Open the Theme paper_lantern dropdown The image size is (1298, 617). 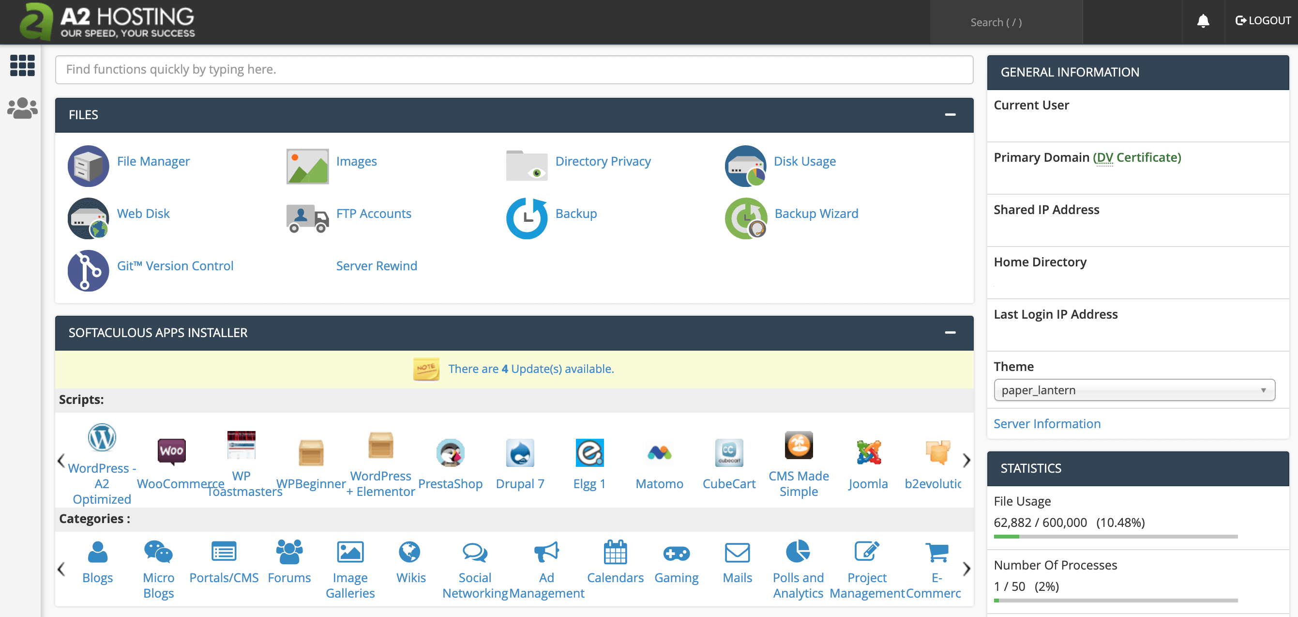pos(1134,390)
